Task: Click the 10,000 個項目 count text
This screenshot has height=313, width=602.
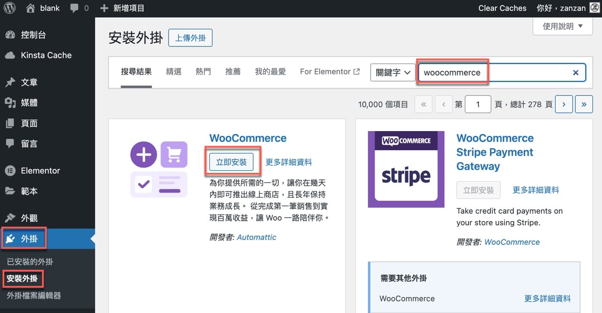Action: [383, 104]
